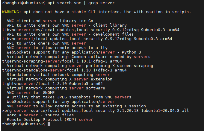Click the last zhanghui@ubuntu prompt text
204x131 pixels.
(x=24, y=124)
